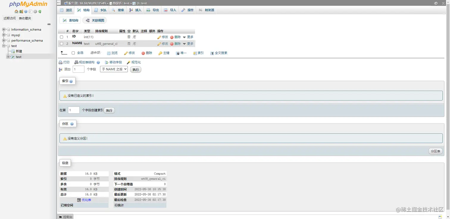Click the red 删除 icon in the ID row
Viewport: 450px width, 219px height.
tap(172, 37)
